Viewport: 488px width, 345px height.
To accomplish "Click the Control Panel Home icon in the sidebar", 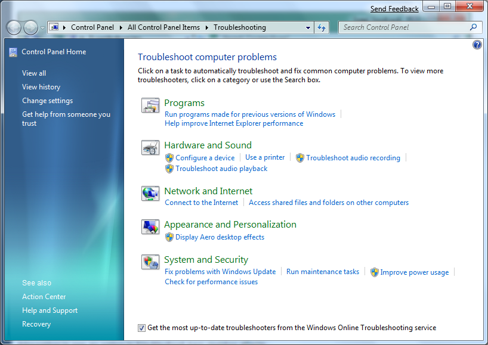I will pos(13,52).
